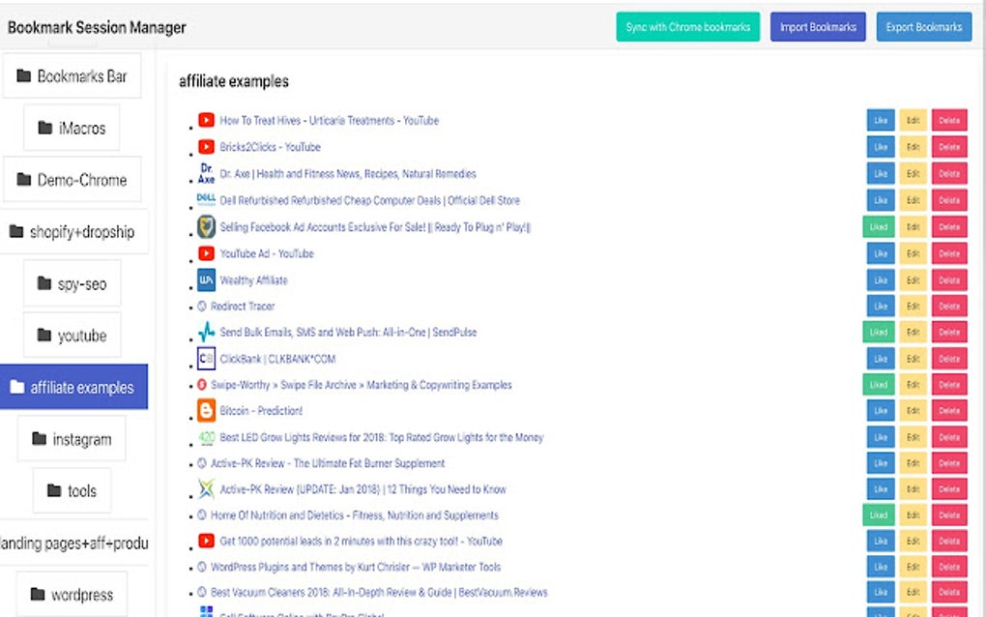Open the wordpress folder
The image size is (986, 617).
[72, 595]
